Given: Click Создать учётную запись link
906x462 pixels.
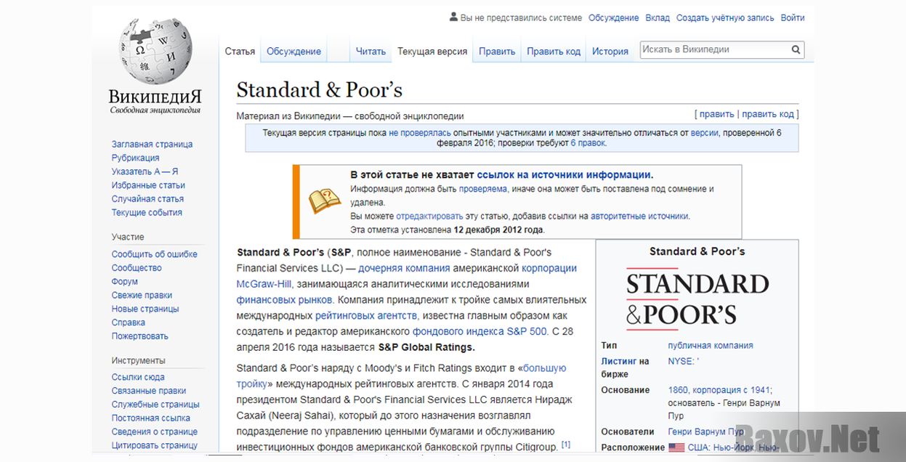Looking at the screenshot, I should point(725,18).
